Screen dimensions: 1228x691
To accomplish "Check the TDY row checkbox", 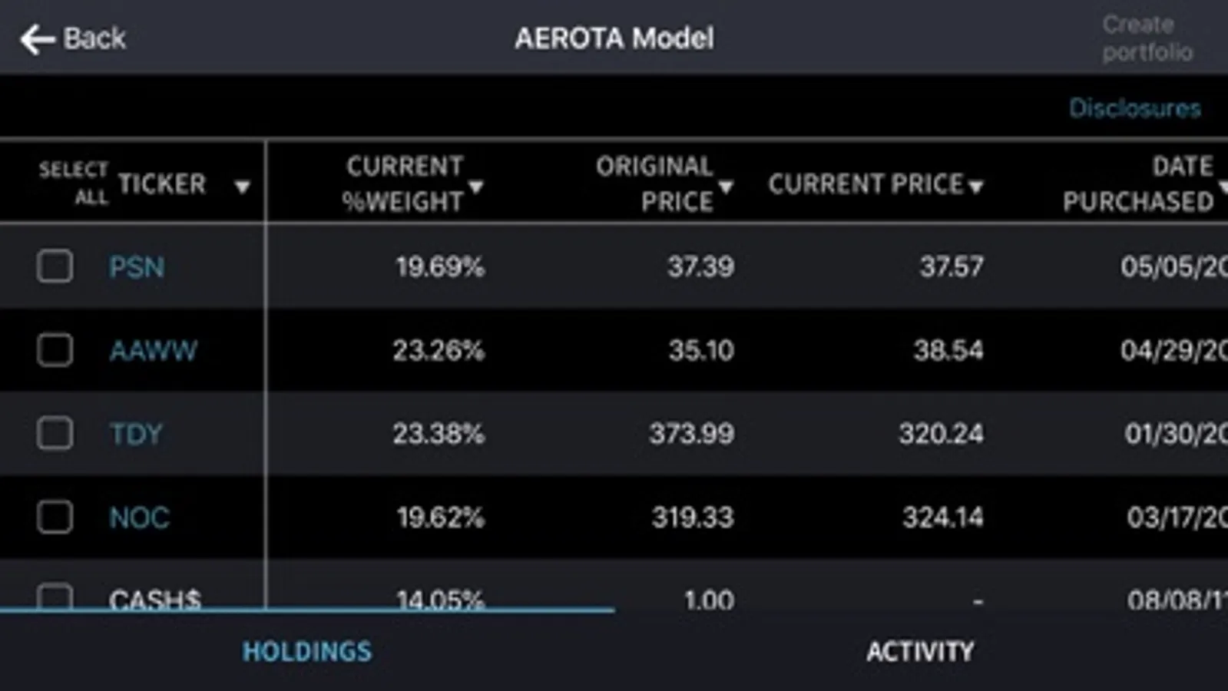I will pos(55,433).
